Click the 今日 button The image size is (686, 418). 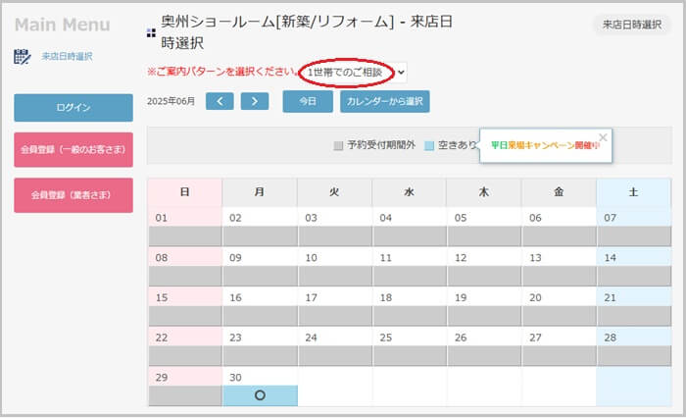click(x=308, y=101)
